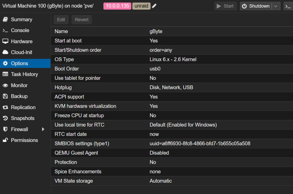Select the Hotplug row
The height and width of the screenshot is (194, 293).
(x=172, y=87)
